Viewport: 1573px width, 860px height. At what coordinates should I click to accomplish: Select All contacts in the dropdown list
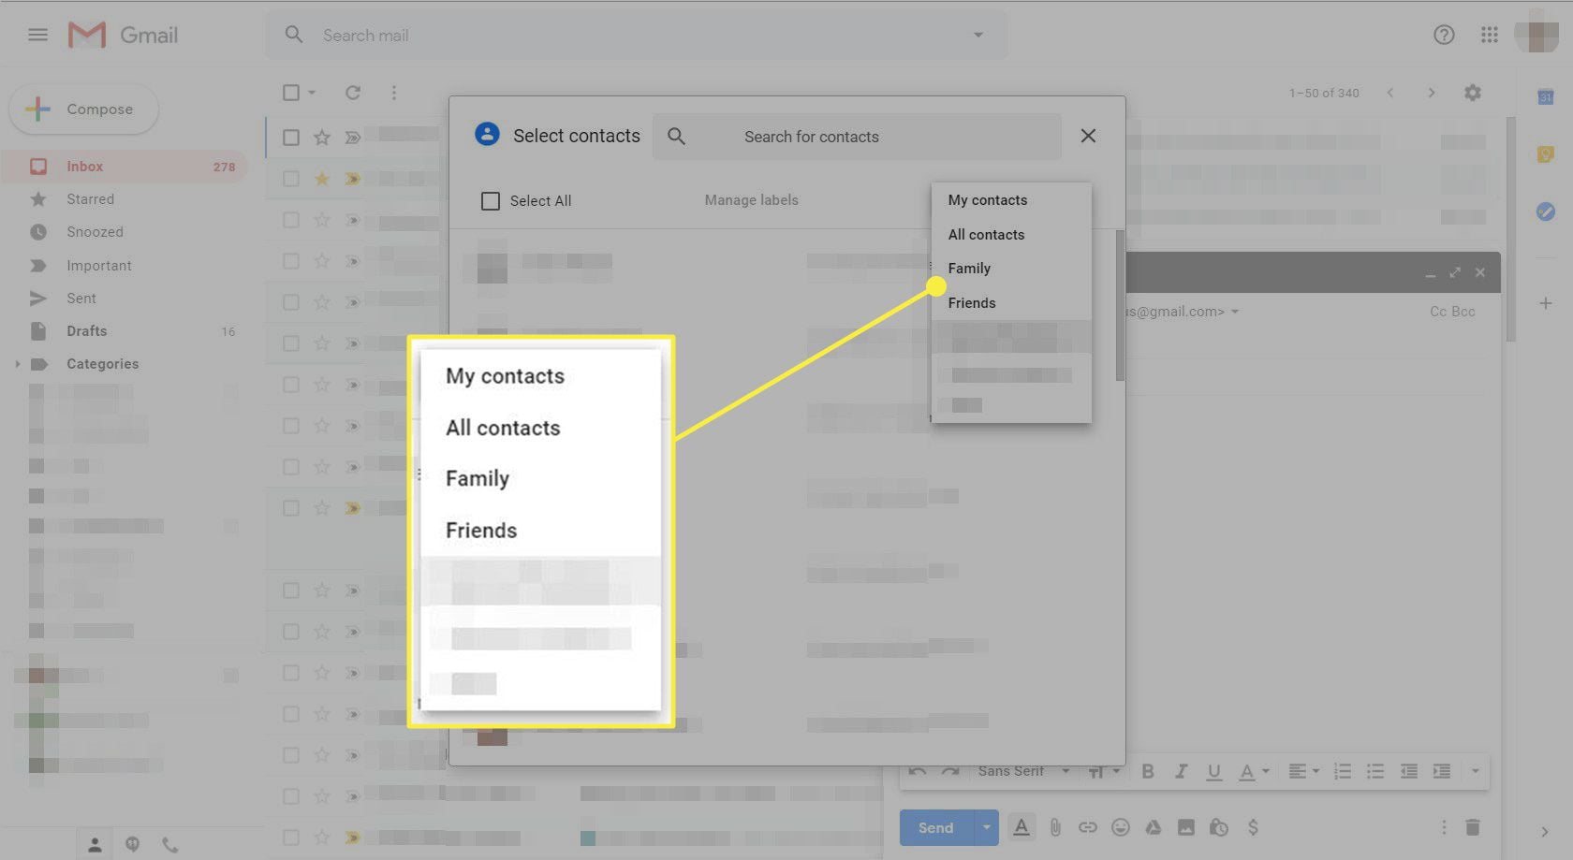(986, 235)
